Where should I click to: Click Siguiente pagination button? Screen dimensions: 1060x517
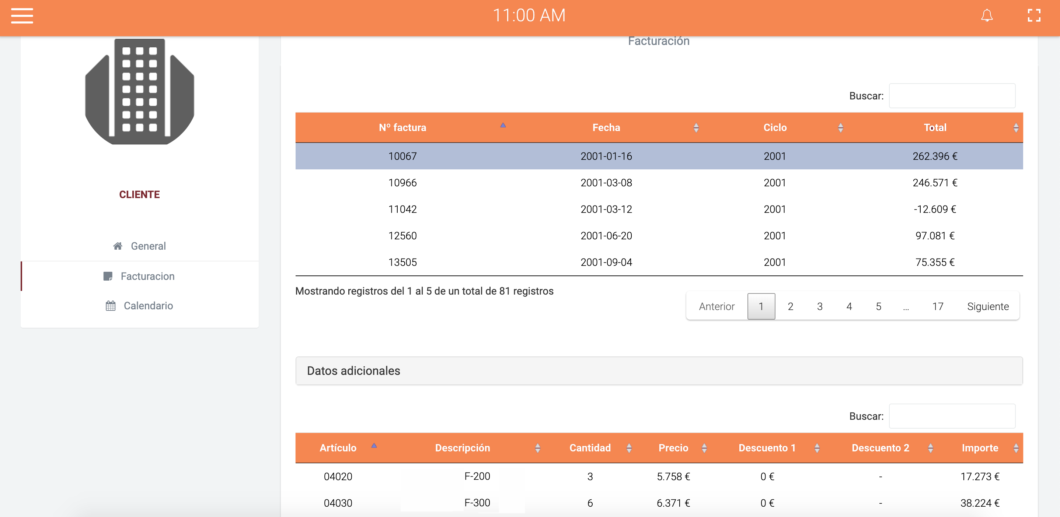click(x=988, y=306)
